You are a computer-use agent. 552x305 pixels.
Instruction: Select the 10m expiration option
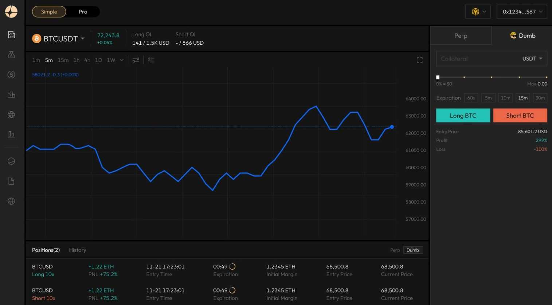(505, 98)
